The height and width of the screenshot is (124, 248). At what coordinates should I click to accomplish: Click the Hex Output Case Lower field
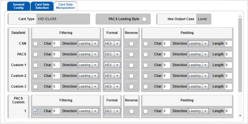click(203, 19)
